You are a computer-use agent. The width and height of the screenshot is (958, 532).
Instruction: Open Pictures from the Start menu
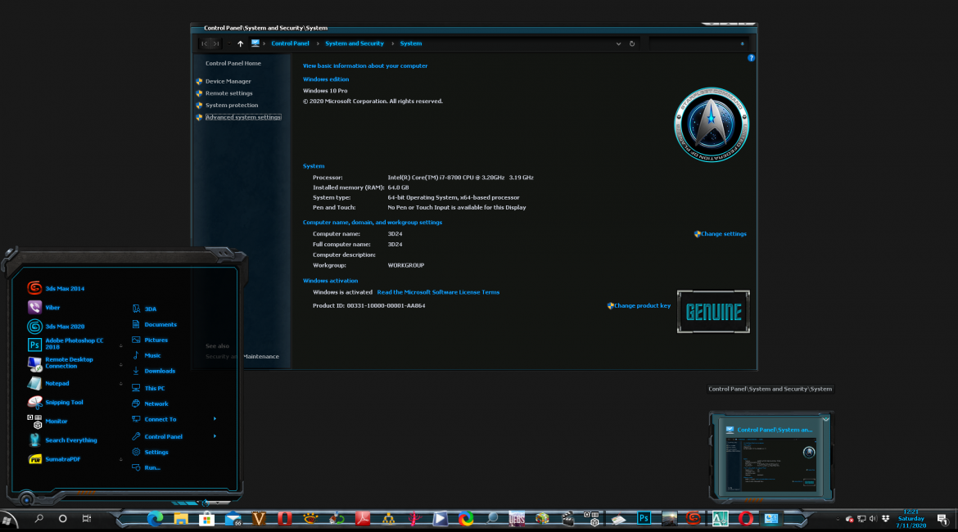tap(150, 340)
